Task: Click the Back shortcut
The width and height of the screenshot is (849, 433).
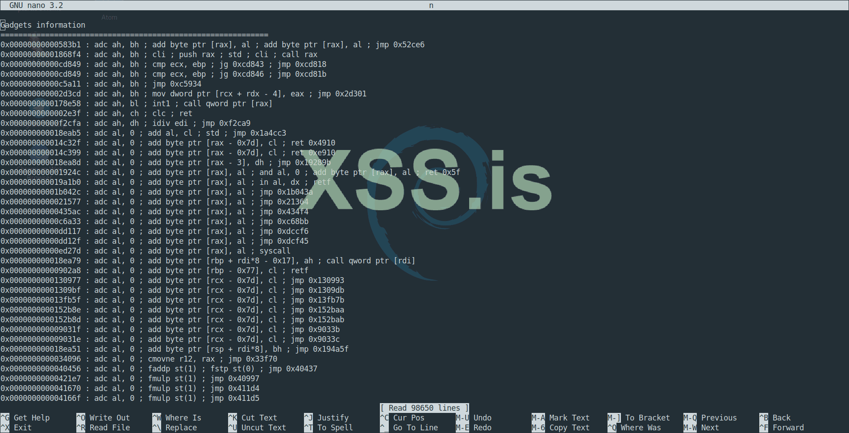Action: coord(775,418)
